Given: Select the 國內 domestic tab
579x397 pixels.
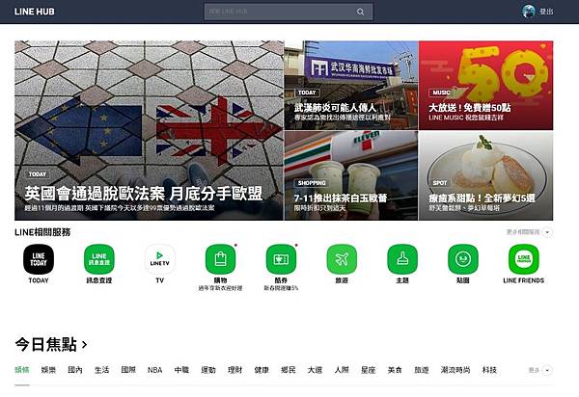Looking at the screenshot, I should [75, 370].
